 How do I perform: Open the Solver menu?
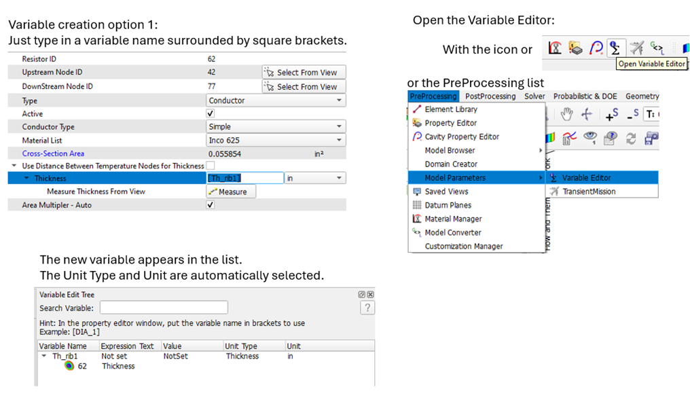(534, 96)
